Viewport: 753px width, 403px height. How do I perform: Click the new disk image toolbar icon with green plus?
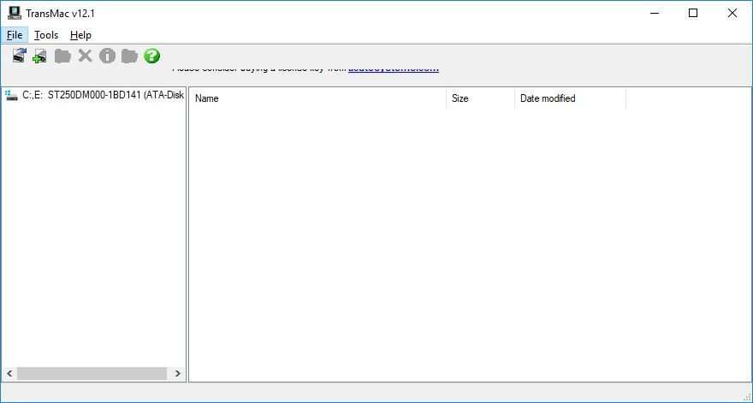pyautogui.click(x=40, y=56)
